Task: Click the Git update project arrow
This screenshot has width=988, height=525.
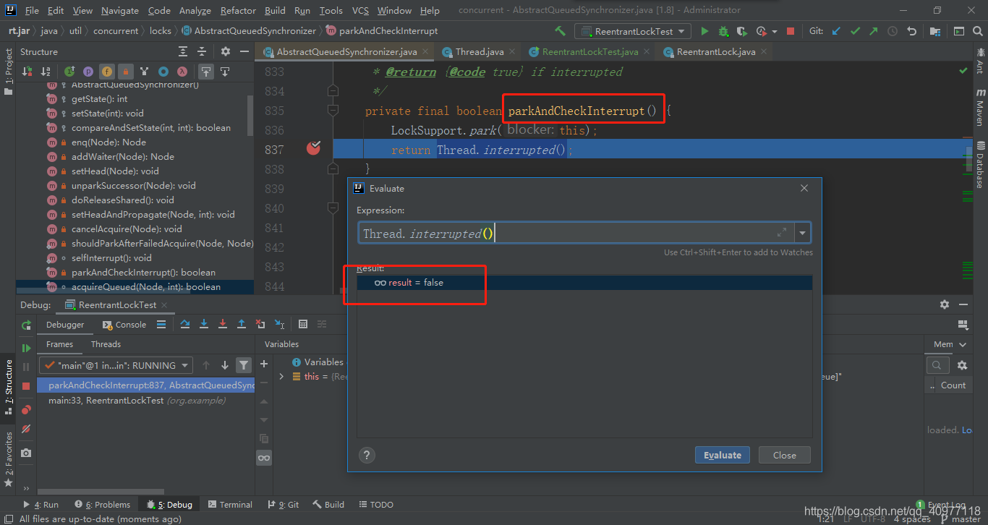Action: [837, 31]
